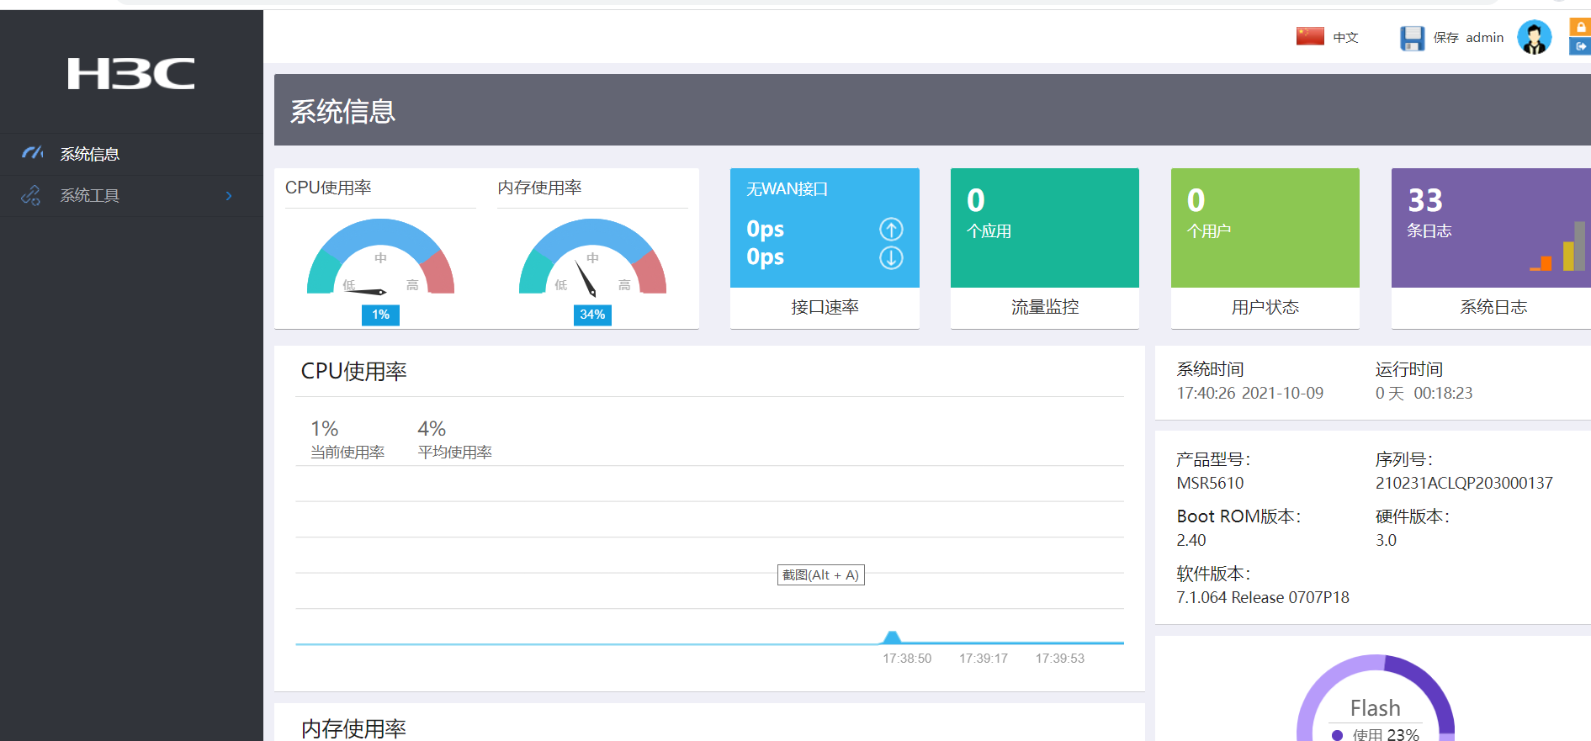1591x741 pixels.
Task: Open the 系统工具 sidebar menu item
Action: 131,196
